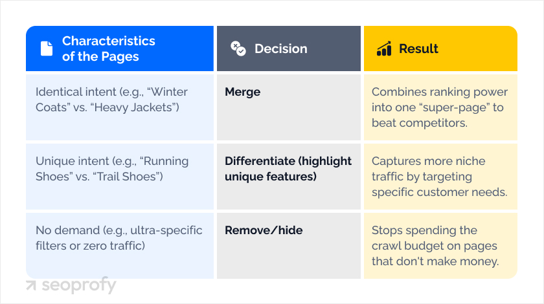Select the "Decision" column header label
This screenshot has height=304, width=544.
(280, 49)
